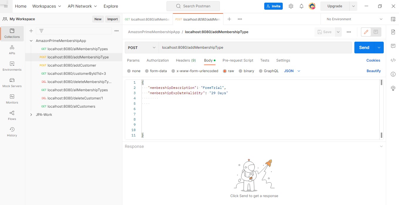Screen dimensions: 399x205
Task: Select the form-data body type
Action: (159, 71)
